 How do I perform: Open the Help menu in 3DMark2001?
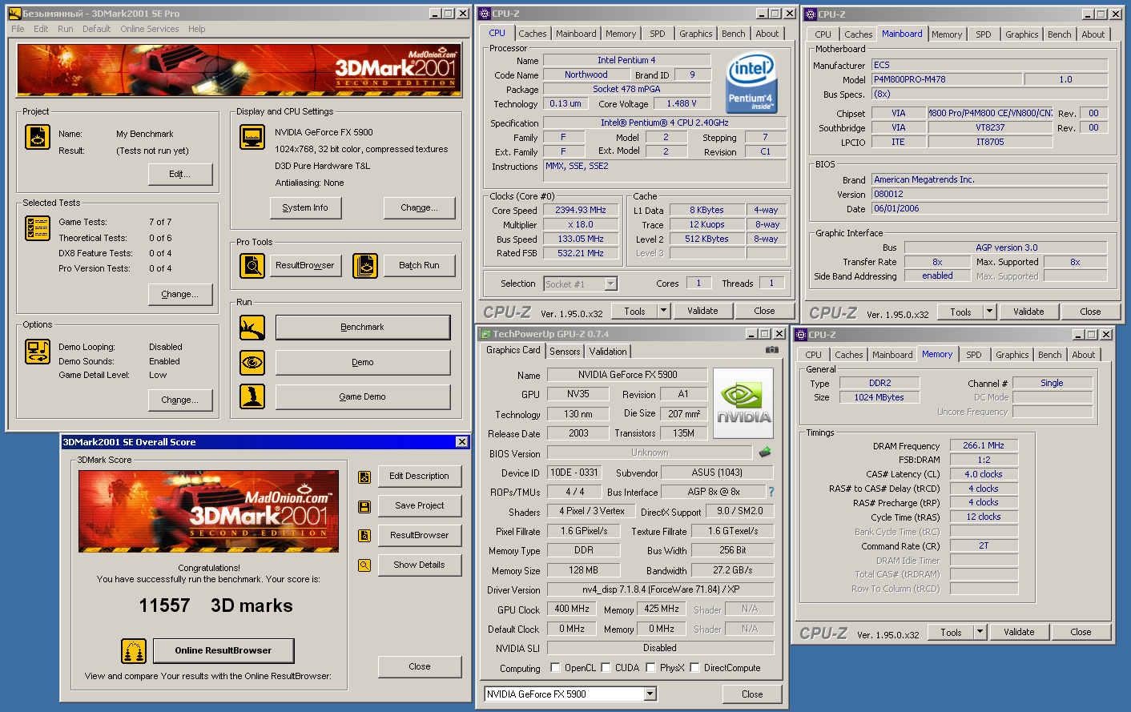coord(197,29)
